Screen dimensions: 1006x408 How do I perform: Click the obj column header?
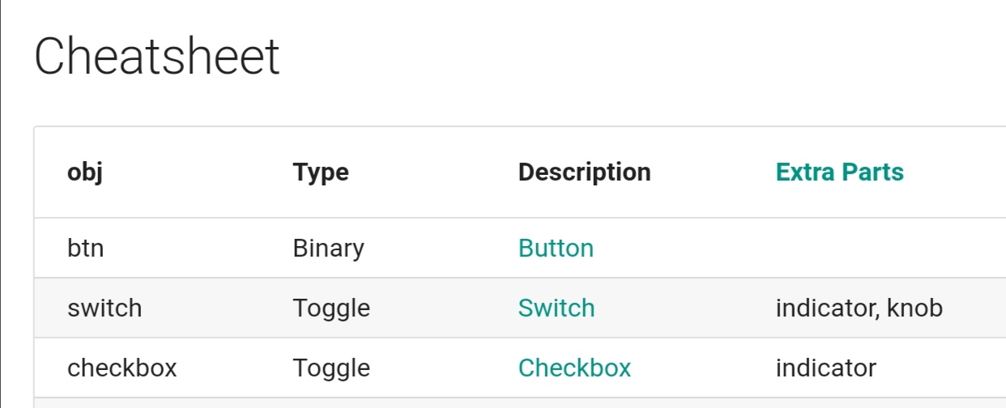(x=84, y=172)
